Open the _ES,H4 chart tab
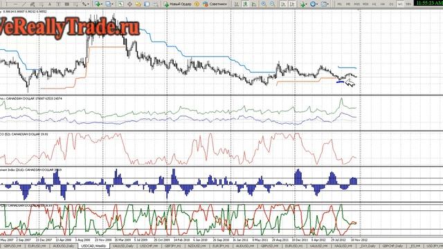This screenshot has height=249, width=443. [x=415, y=246]
